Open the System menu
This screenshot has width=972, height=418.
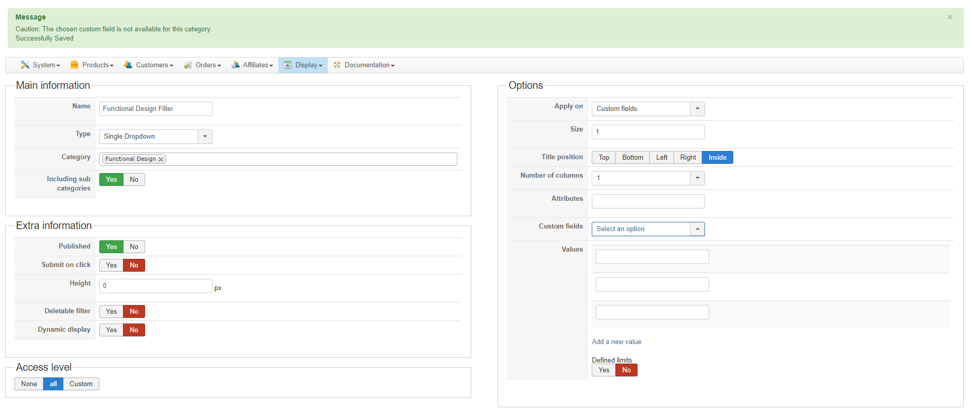point(40,65)
